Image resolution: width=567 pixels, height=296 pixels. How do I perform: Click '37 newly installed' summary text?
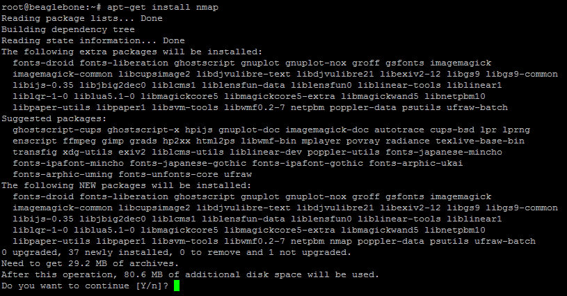(118, 252)
